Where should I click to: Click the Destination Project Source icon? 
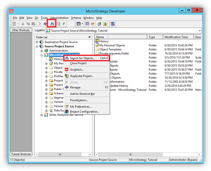pos(41,42)
